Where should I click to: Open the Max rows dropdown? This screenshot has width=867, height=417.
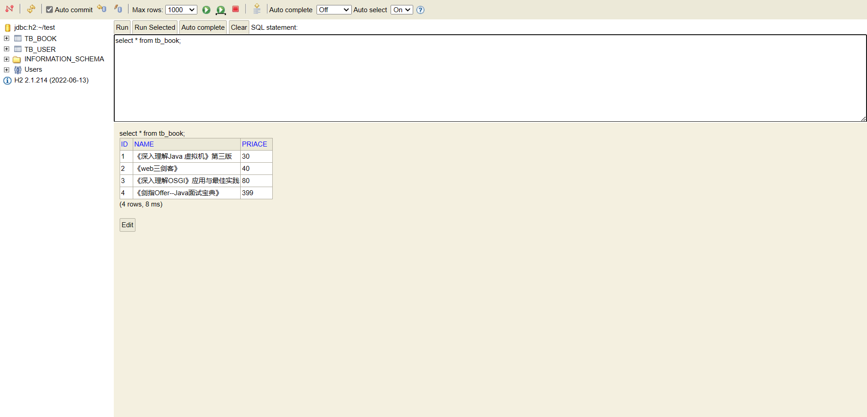(x=181, y=9)
